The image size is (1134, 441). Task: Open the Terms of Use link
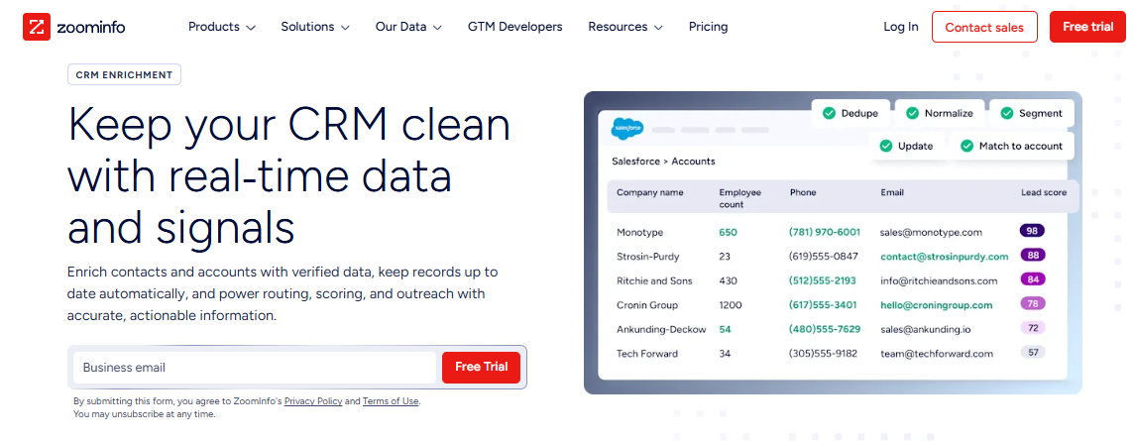tap(391, 401)
